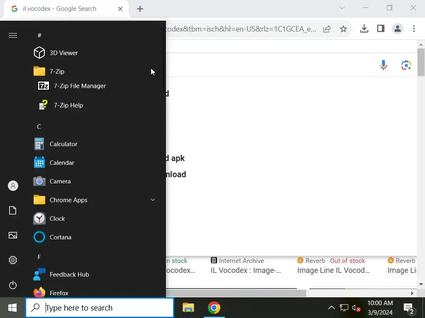425x318 pixels.
Task: Share this page icon in Chrome
Action: tap(327, 29)
